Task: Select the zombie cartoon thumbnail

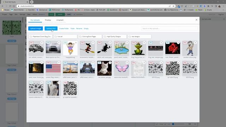Action: tap(190, 48)
